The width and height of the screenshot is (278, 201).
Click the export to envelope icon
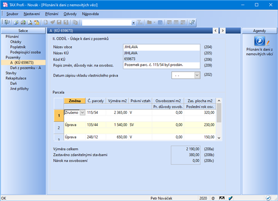click(x=37, y=22)
